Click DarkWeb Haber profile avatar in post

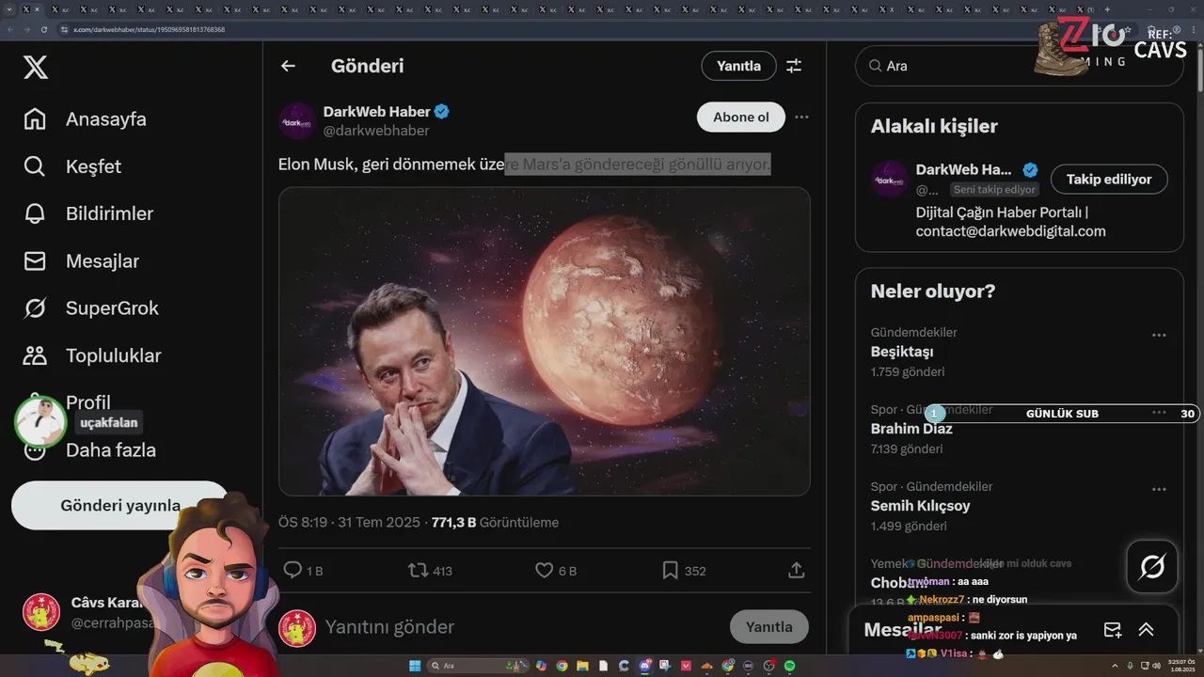(297, 121)
